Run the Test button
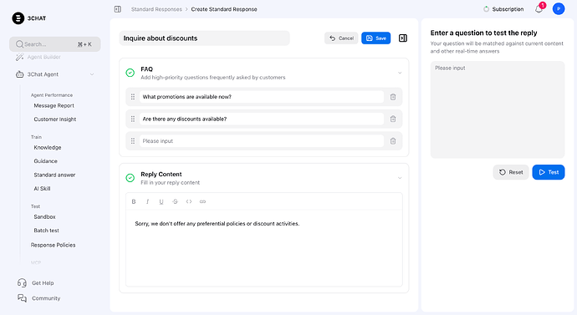577x315 pixels. pos(549,172)
